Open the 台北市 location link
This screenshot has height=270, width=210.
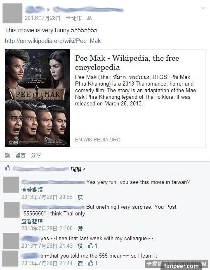click(x=74, y=18)
